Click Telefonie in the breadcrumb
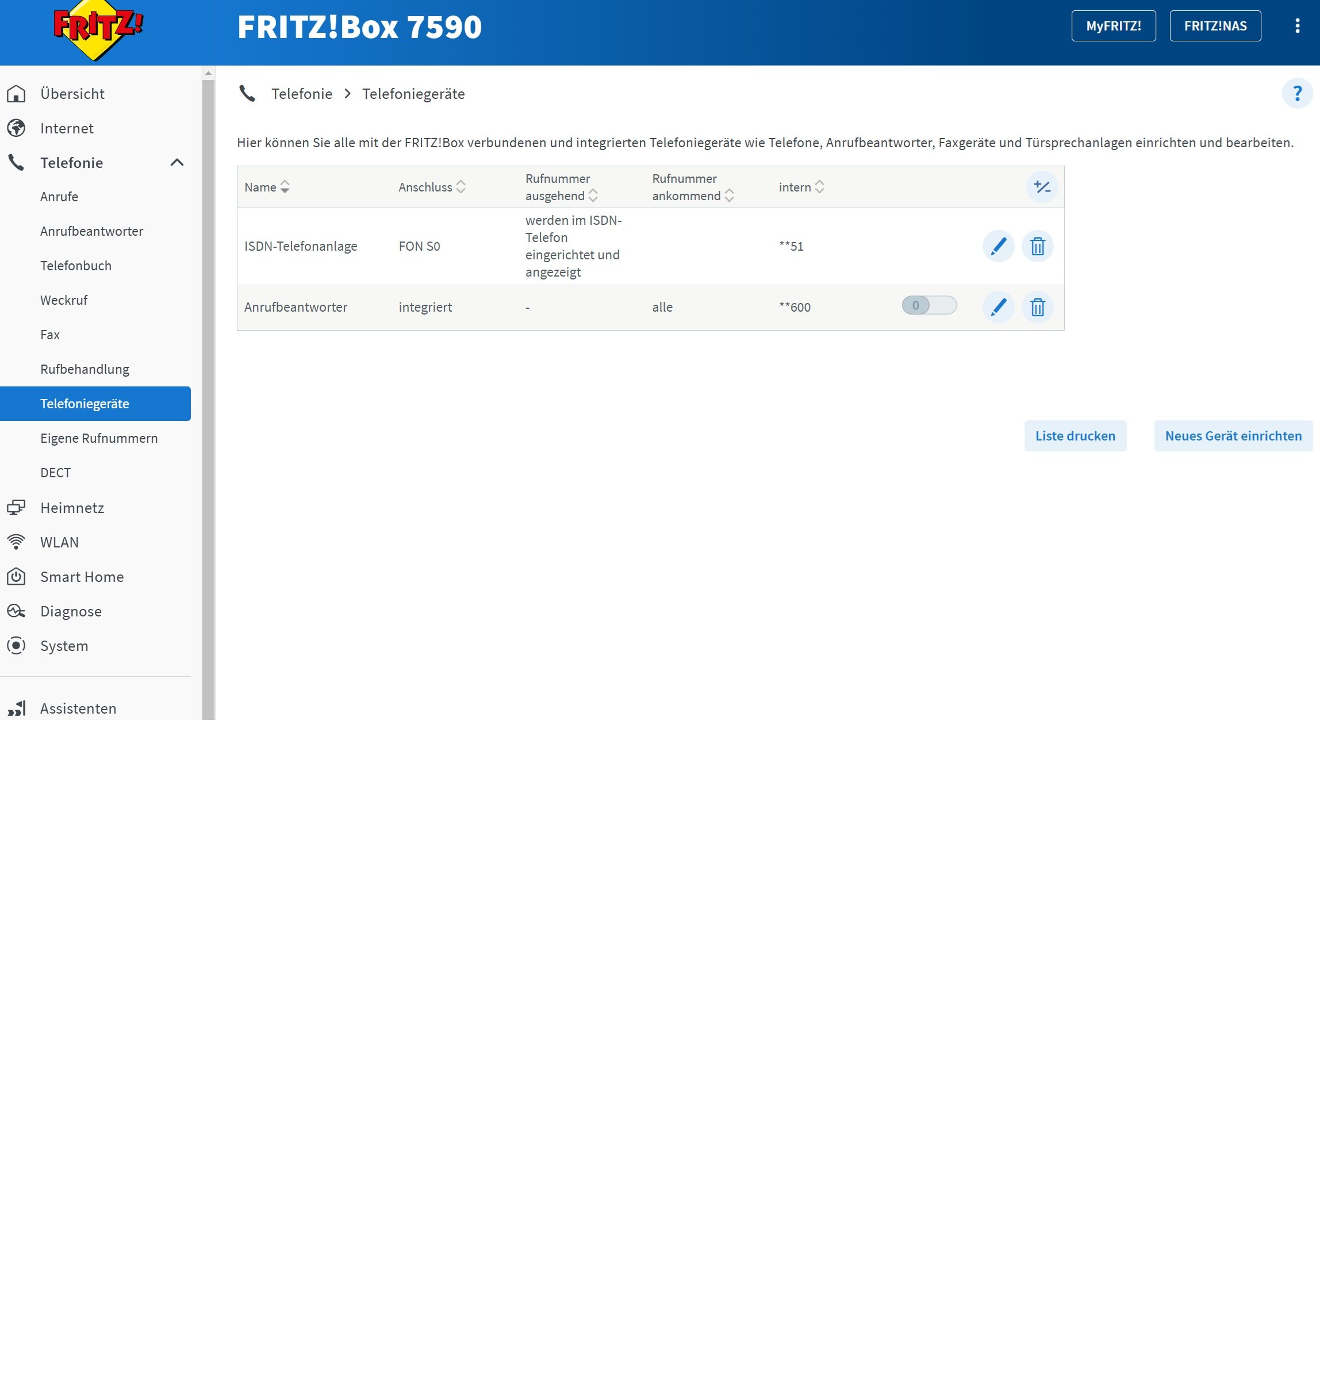This screenshot has height=1391, width=1320. pyautogui.click(x=301, y=94)
